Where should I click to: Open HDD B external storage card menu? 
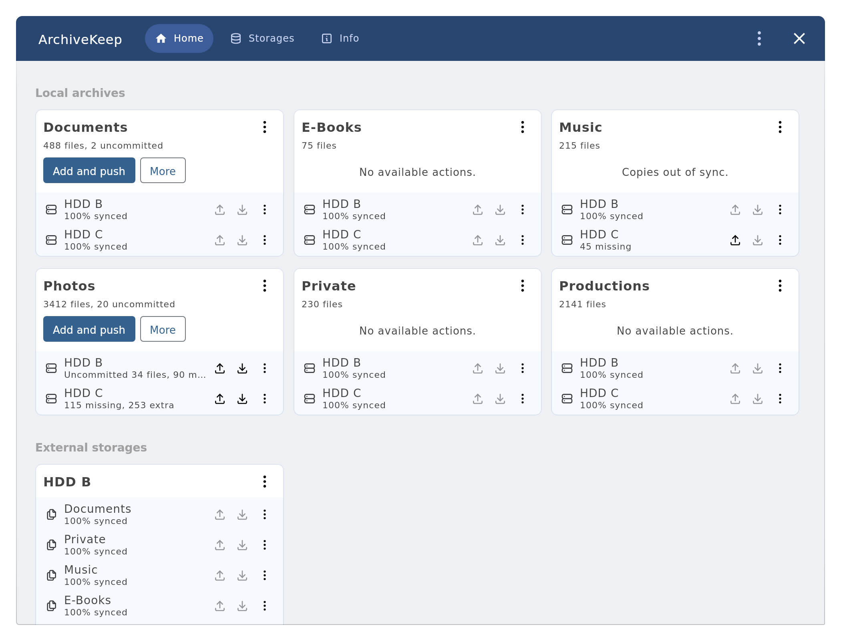coord(265,482)
